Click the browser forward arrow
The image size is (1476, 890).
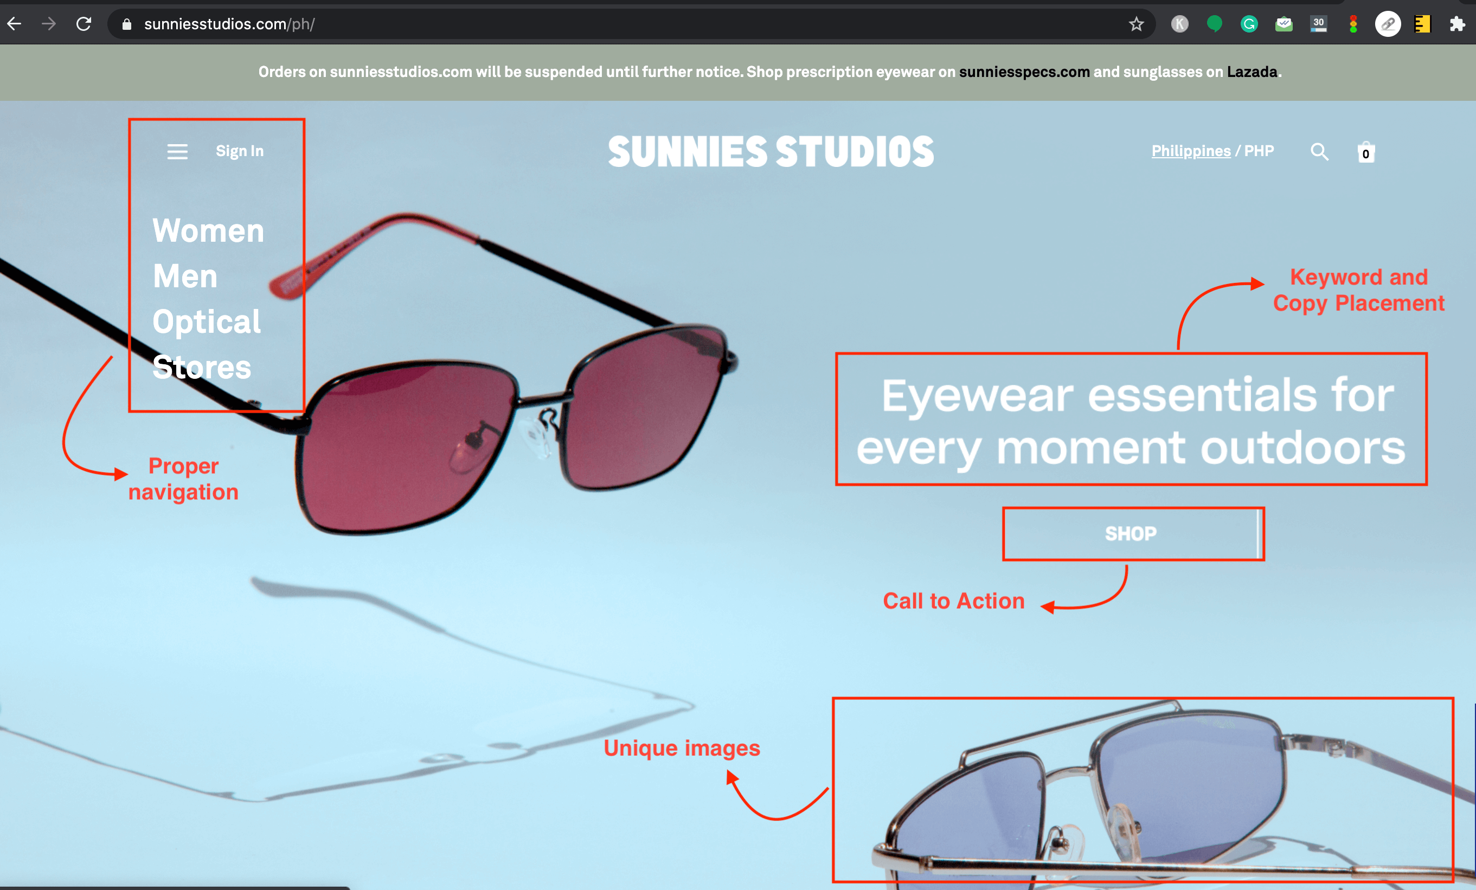pyautogui.click(x=49, y=24)
